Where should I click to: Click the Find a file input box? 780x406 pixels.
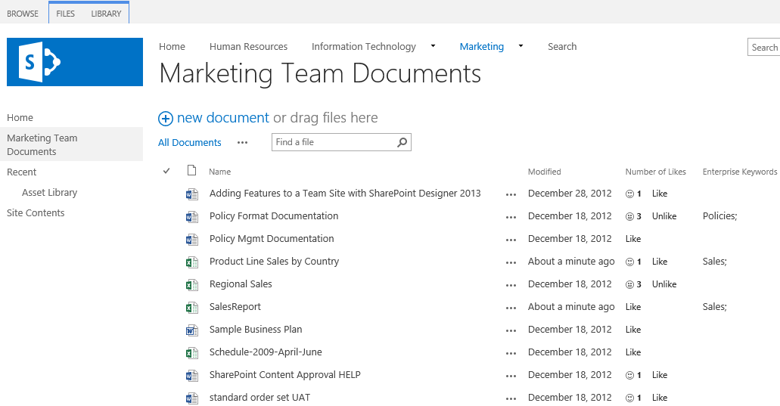pos(333,142)
